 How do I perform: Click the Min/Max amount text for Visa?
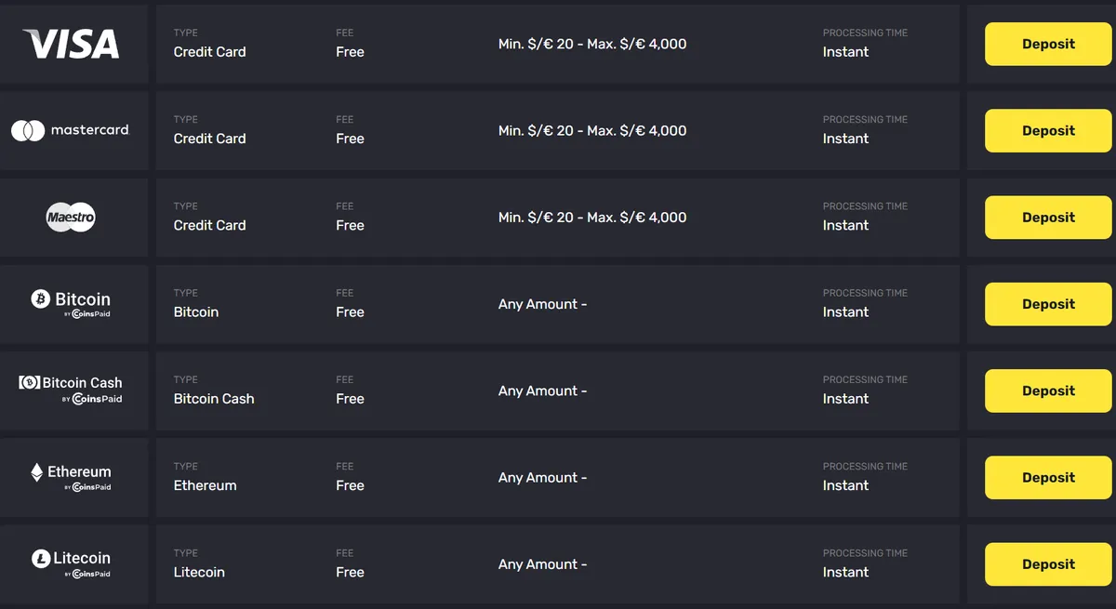[x=592, y=44]
